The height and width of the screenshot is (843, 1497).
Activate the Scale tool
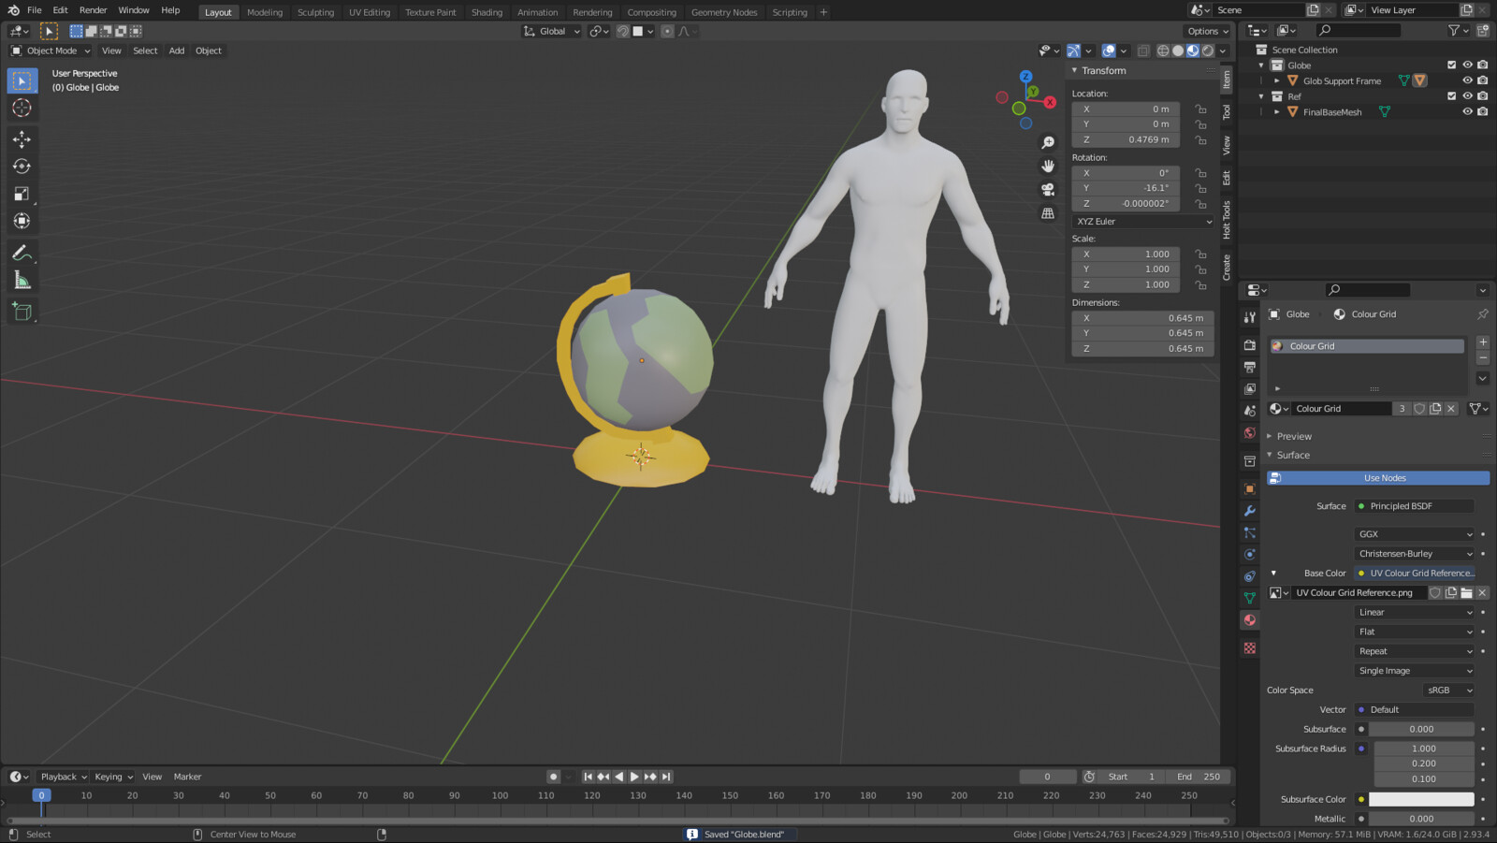pos(22,194)
